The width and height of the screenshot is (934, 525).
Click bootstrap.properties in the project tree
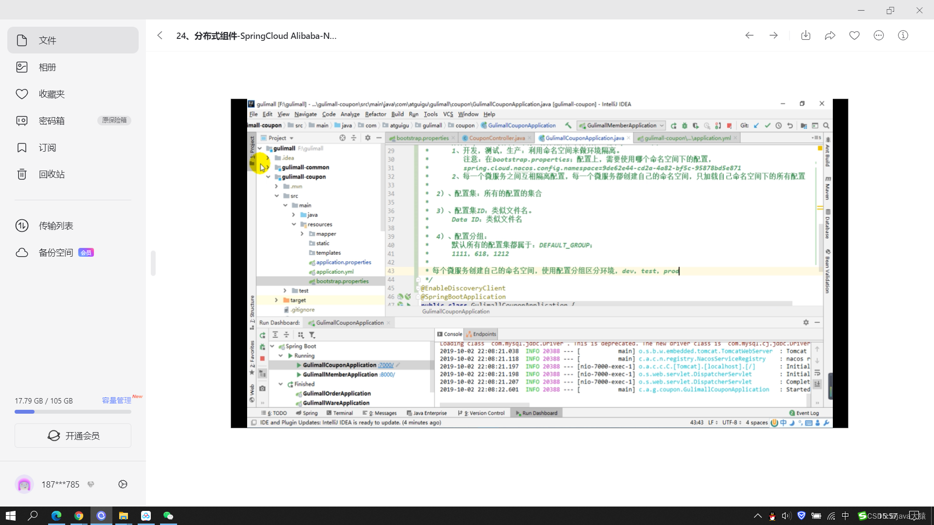[342, 281]
